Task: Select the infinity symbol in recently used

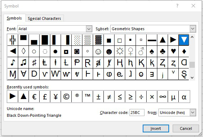Action: [163, 97]
